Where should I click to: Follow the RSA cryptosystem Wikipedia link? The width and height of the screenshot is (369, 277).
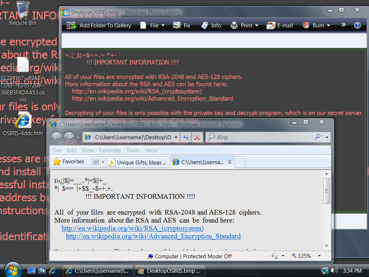pos(132,228)
